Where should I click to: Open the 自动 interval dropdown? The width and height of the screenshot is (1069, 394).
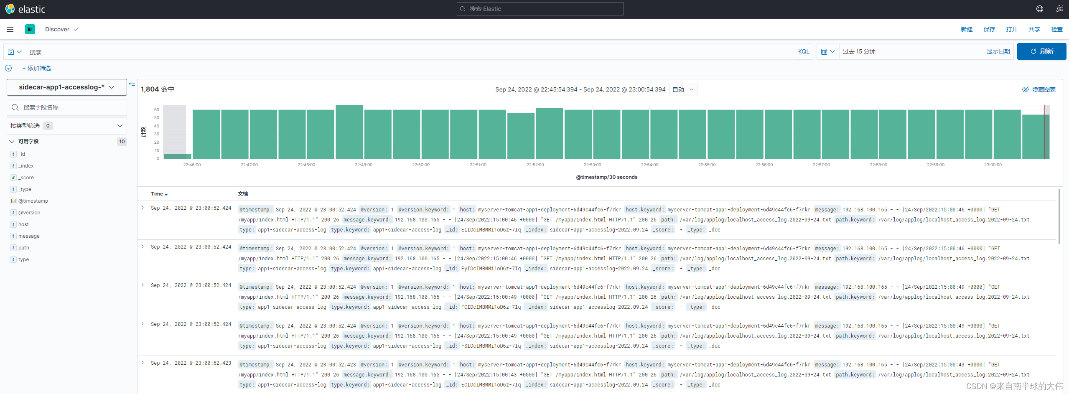683,89
